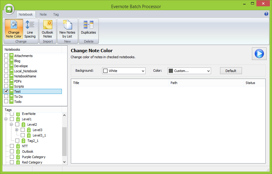Screen dimensions: 272x174
Task: Click the white Background color swatch
Action: tap(105, 71)
